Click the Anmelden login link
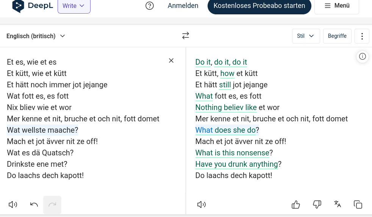The image size is (372, 217). point(183,6)
